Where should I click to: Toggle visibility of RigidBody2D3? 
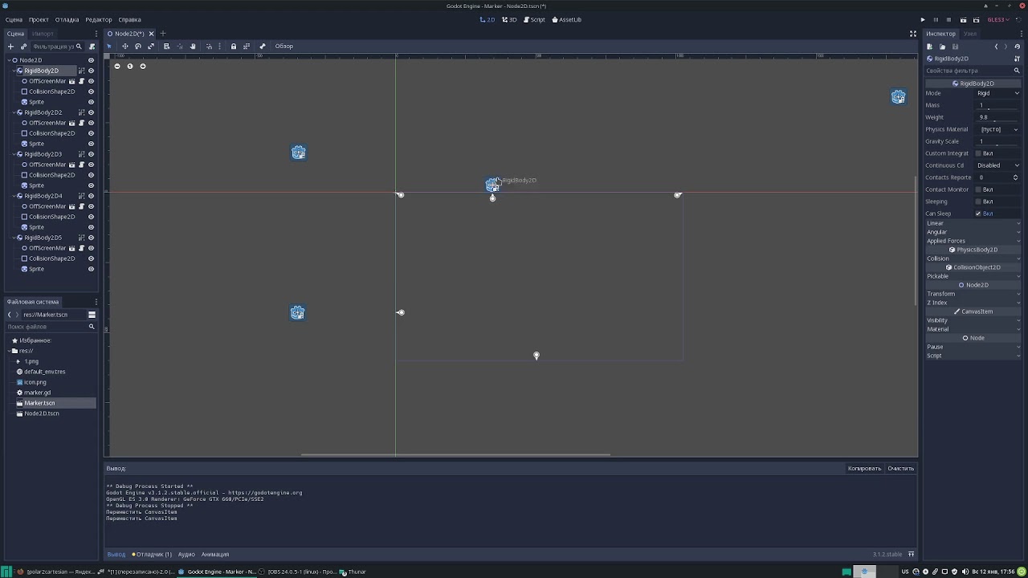[x=91, y=154]
